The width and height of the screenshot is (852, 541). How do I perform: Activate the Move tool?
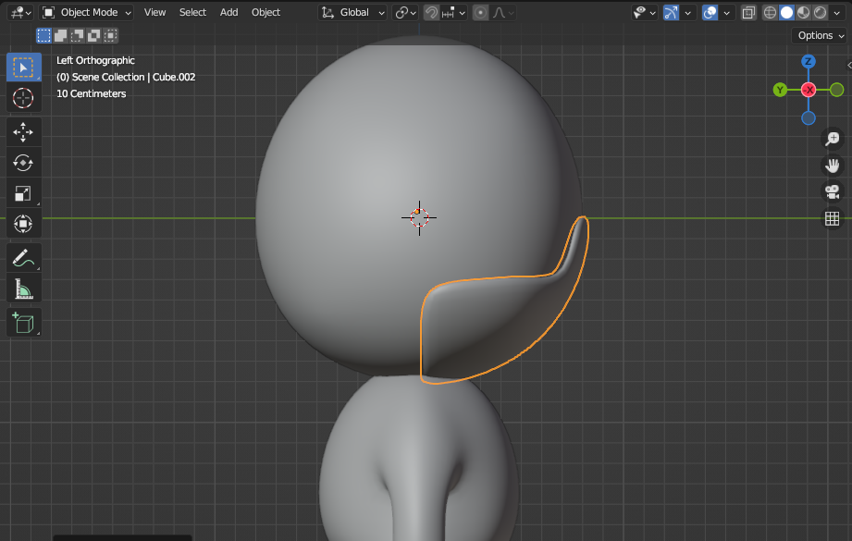tap(24, 132)
